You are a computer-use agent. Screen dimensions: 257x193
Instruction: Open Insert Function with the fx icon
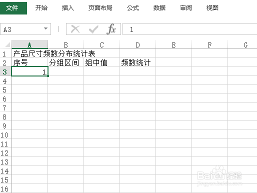111,29
